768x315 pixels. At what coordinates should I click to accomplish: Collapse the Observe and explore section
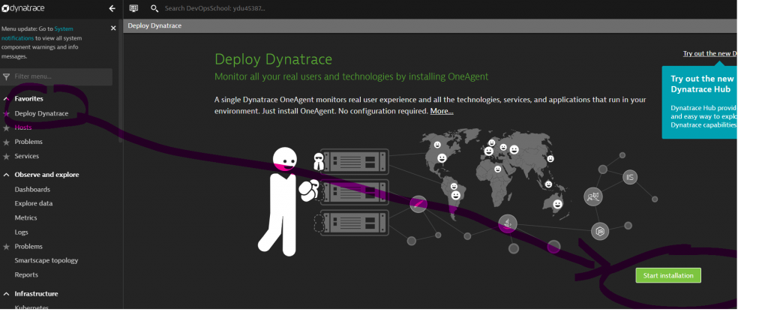[x=7, y=175]
